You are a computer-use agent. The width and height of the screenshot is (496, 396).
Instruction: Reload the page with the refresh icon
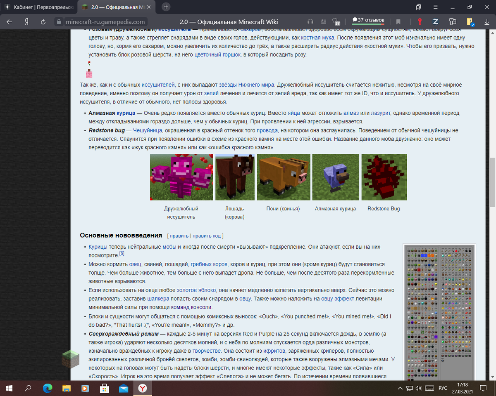click(44, 22)
